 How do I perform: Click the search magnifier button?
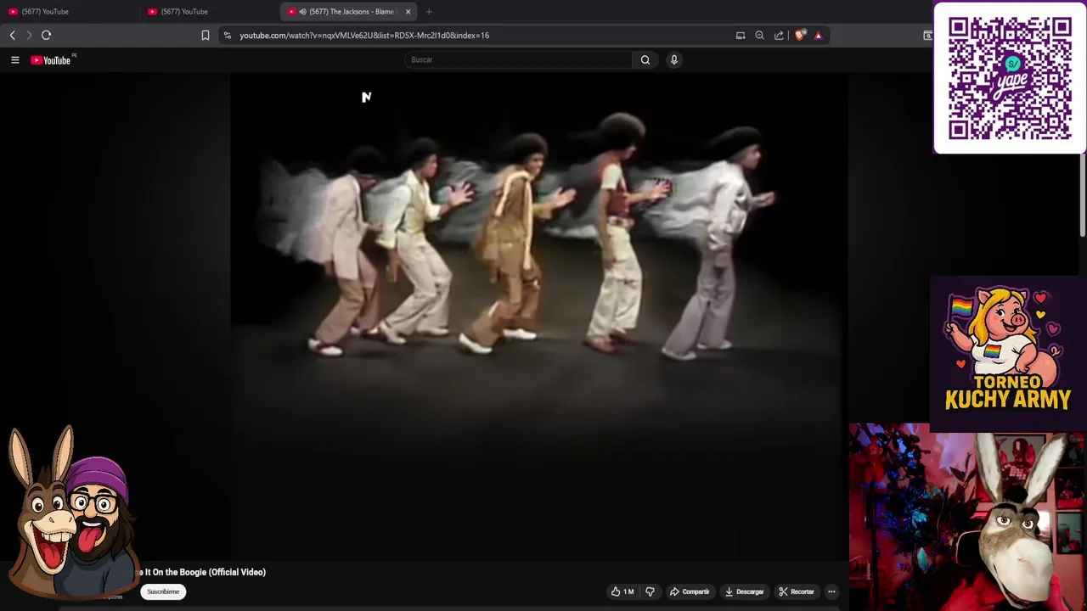(x=645, y=59)
